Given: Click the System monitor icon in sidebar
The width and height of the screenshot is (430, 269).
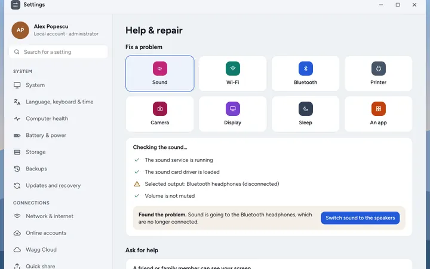Looking at the screenshot, I should [17, 85].
